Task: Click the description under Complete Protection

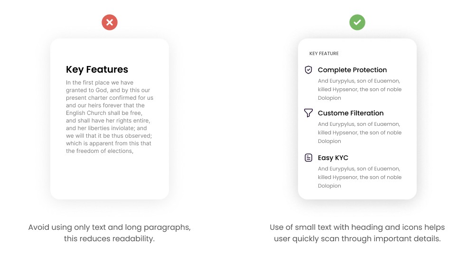Action: (x=360, y=89)
